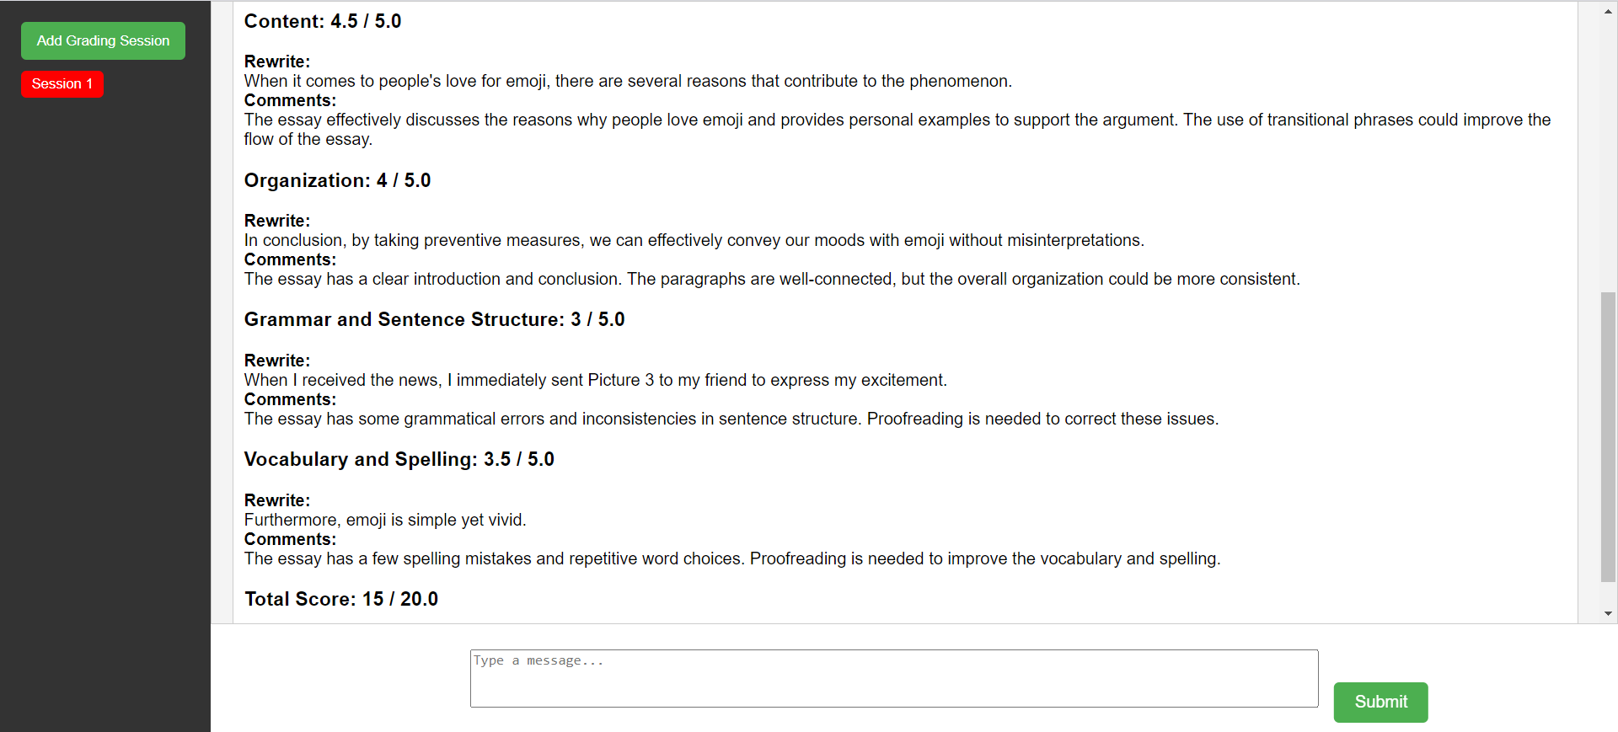Click the rewrite sentence mentioning Picture 3

coord(596,380)
